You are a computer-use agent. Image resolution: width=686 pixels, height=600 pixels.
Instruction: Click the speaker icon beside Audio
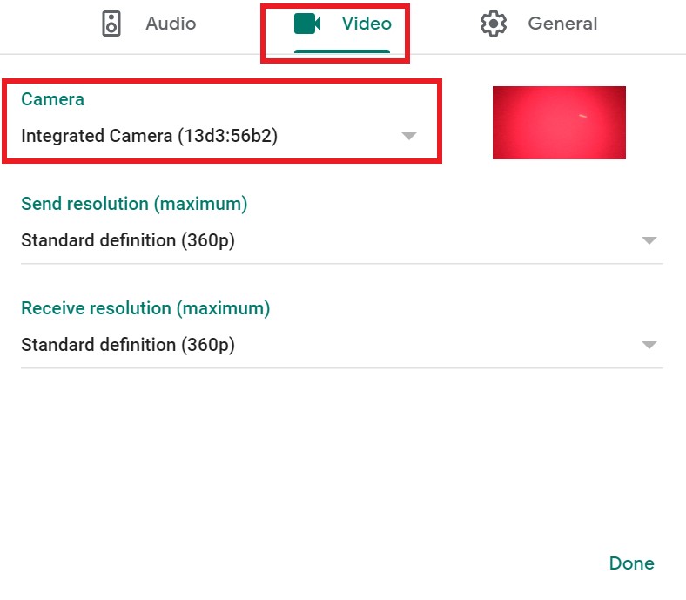111,24
